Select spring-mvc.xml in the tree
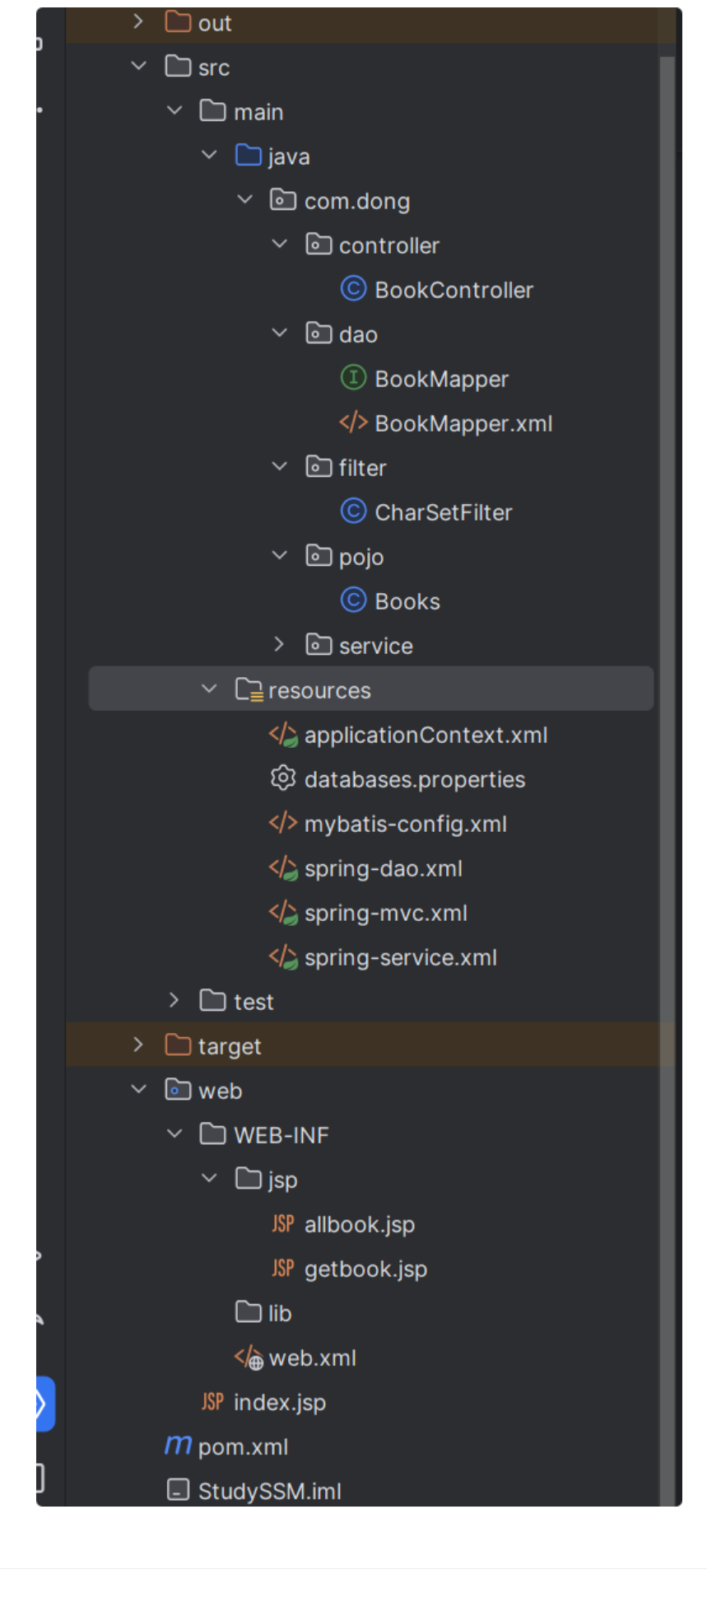The height and width of the screenshot is (1598, 707). coord(385,913)
